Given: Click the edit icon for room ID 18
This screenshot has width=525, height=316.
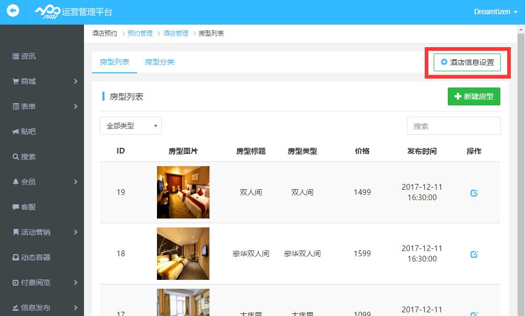Looking at the screenshot, I should (x=474, y=254).
